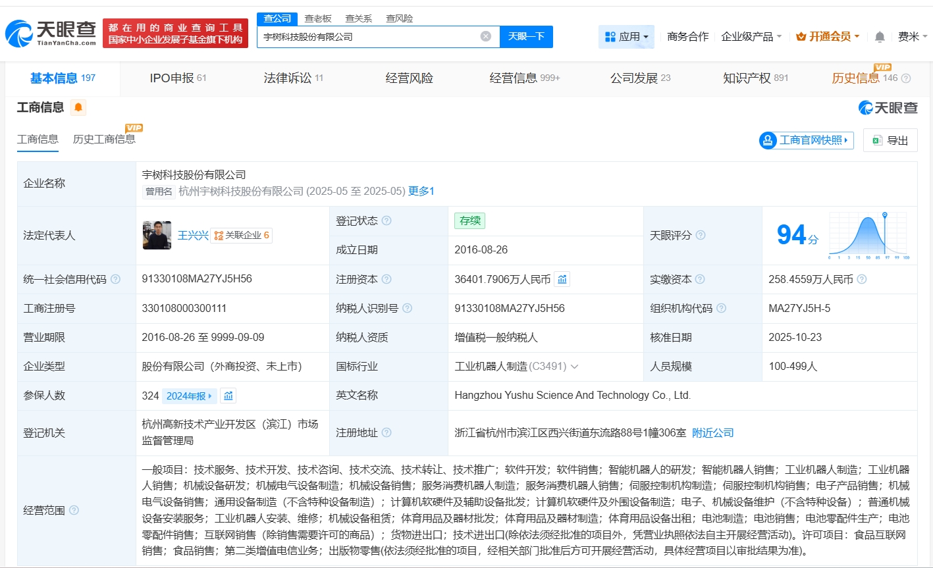Open help icon next to 纳税人识别号
Viewport: 933px width, 568px height.
407,308
